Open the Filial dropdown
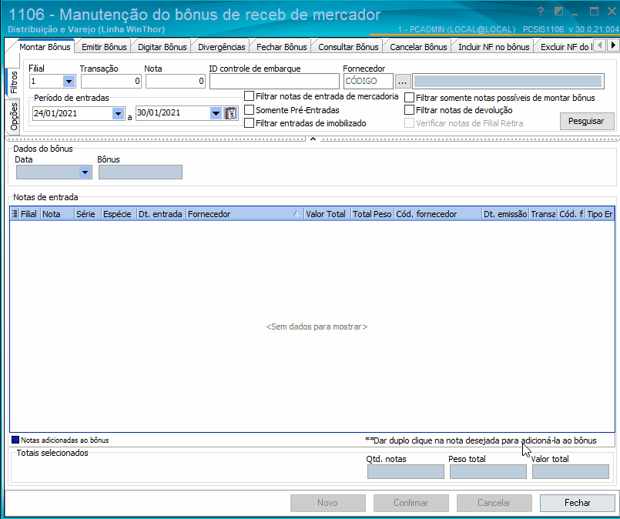 (x=69, y=82)
